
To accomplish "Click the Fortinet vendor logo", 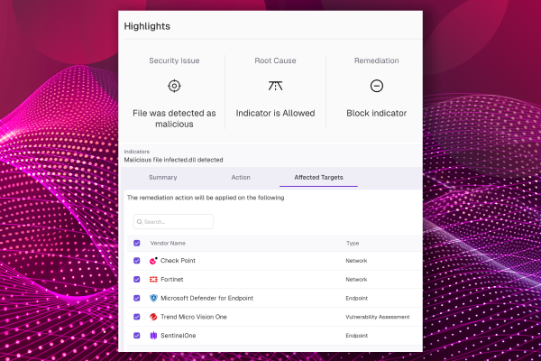I will (153, 280).
